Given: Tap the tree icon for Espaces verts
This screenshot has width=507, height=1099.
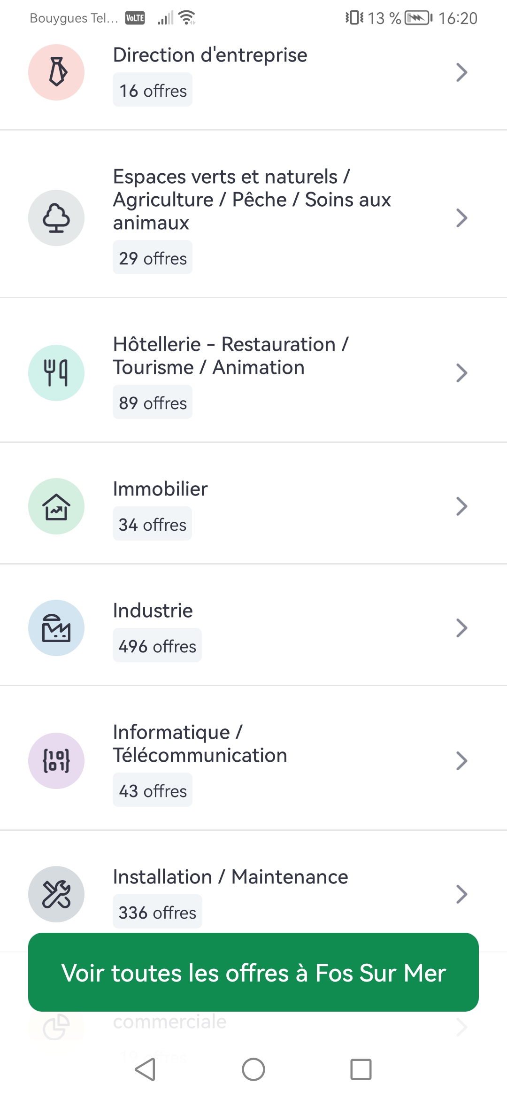Looking at the screenshot, I should [x=56, y=218].
